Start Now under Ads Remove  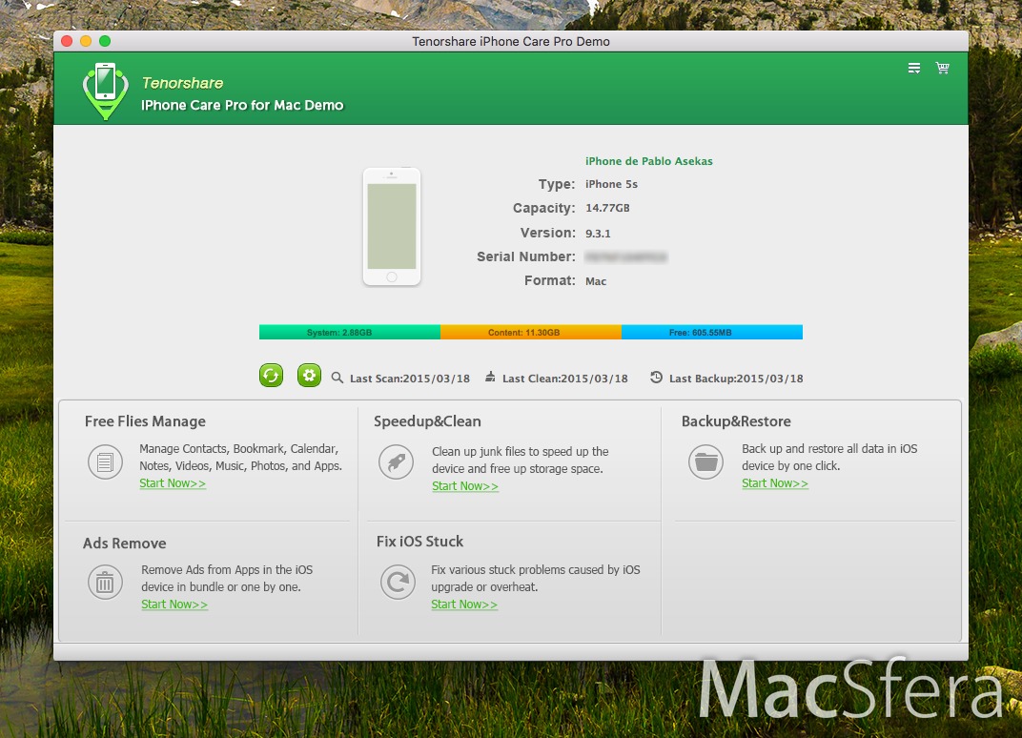click(174, 605)
